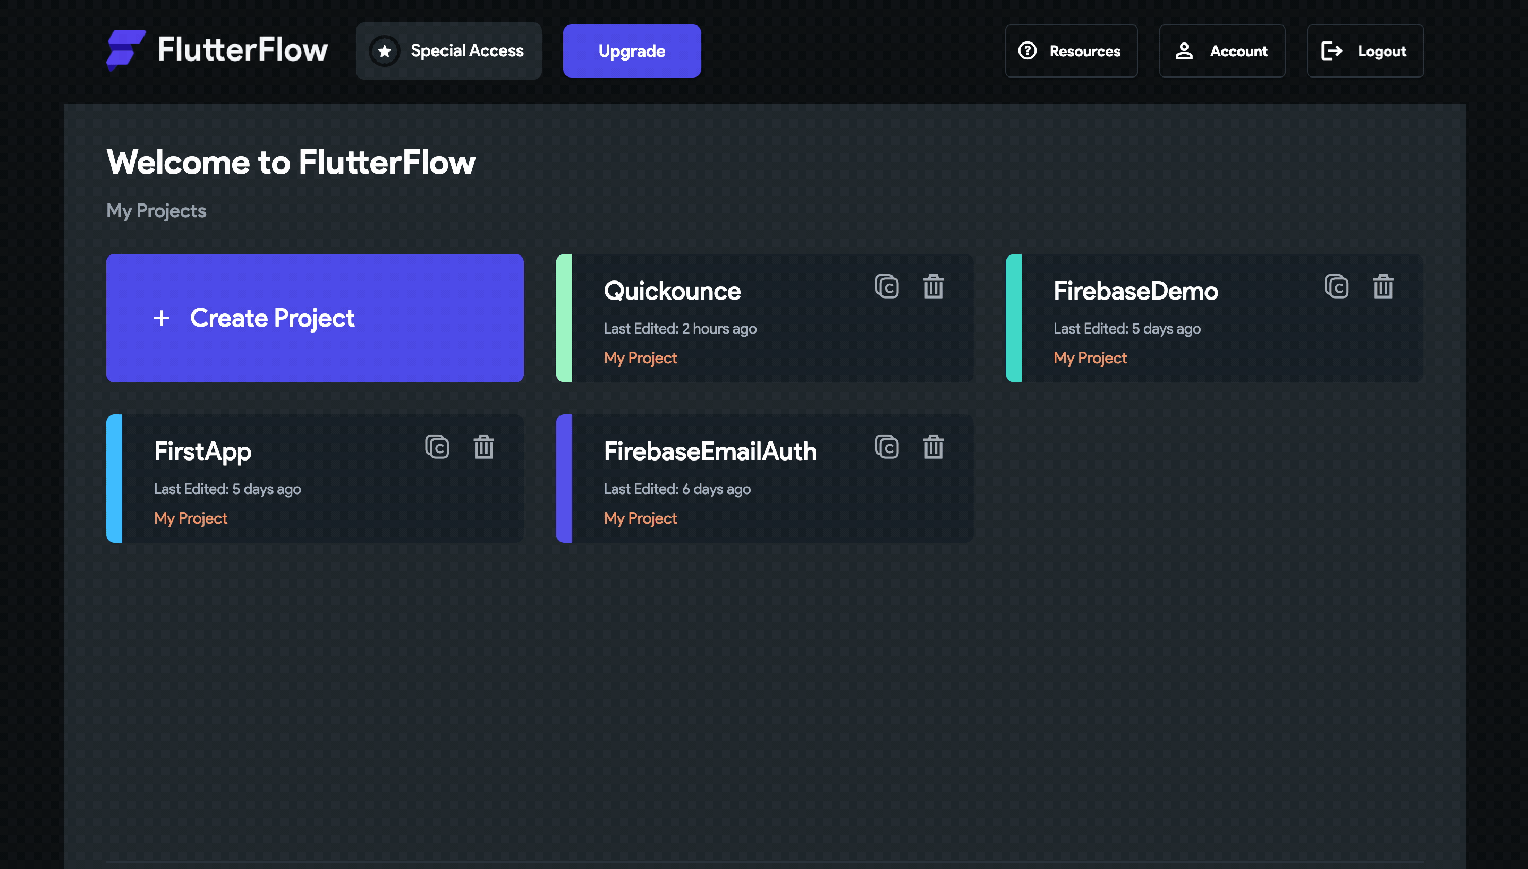Duplicate the FirebaseDemo project

coord(1337,287)
